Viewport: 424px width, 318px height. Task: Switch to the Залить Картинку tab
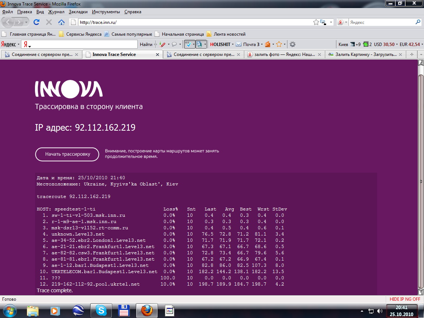[365, 54]
